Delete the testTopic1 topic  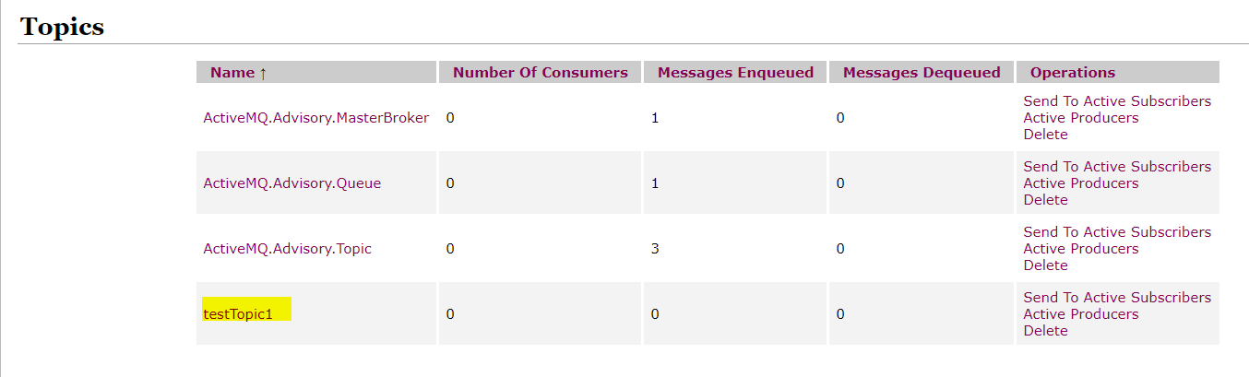pyautogui.click(x=1045, y=331)
